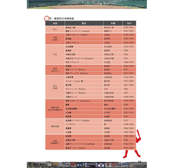Select the 1936-1943 year cell
174x168 pixels.
click(x=129, y=47)
